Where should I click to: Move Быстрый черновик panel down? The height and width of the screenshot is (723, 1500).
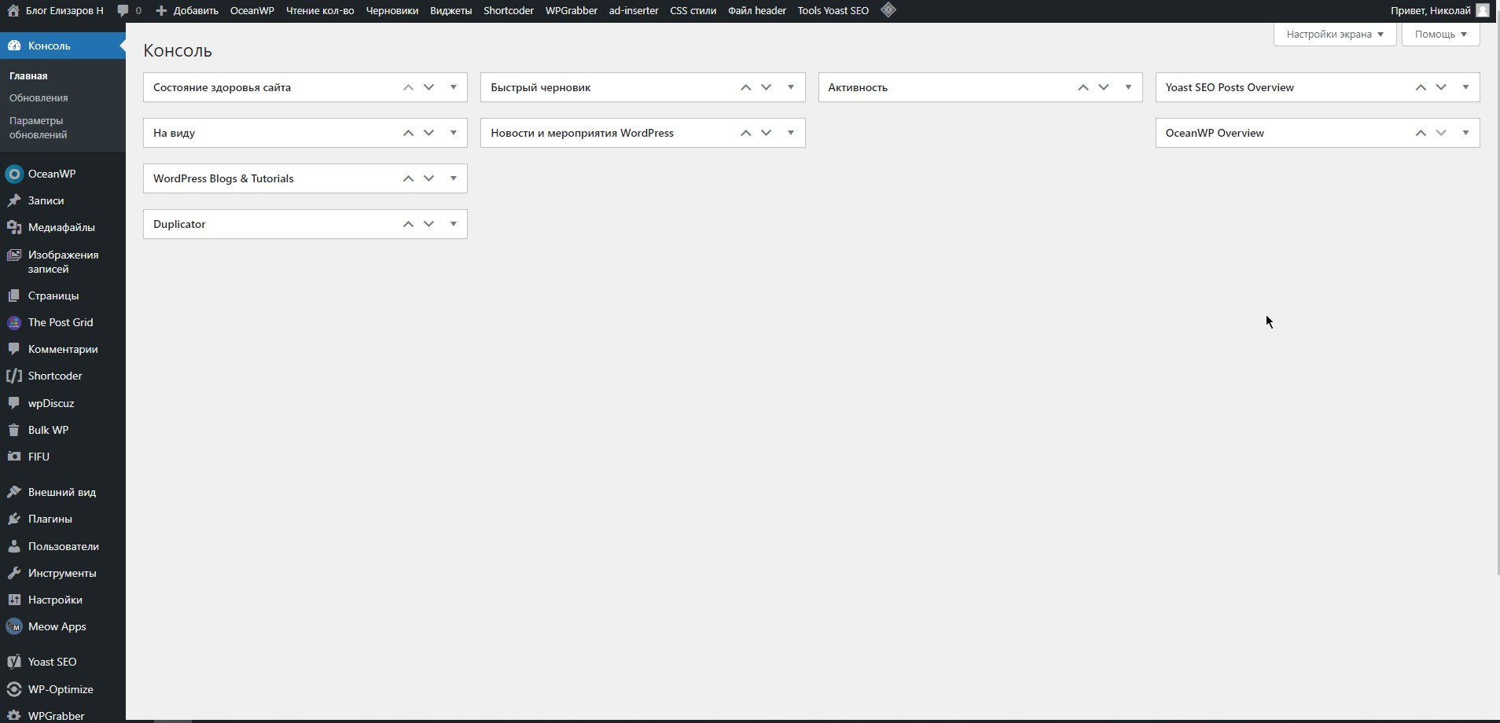pyautogui.click(x=767, y=87)
